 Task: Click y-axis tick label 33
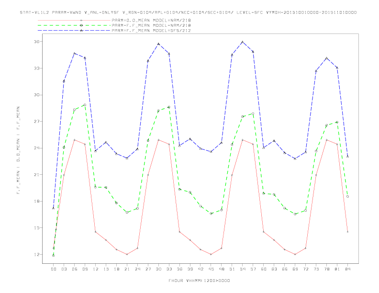click(36, 68)
